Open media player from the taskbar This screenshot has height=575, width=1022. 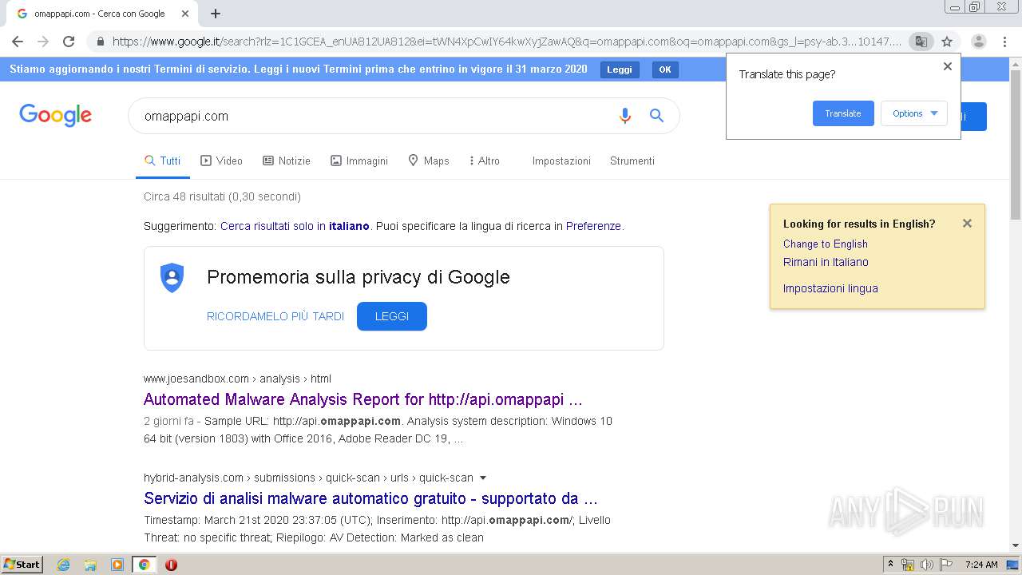[x=117, y=565]
